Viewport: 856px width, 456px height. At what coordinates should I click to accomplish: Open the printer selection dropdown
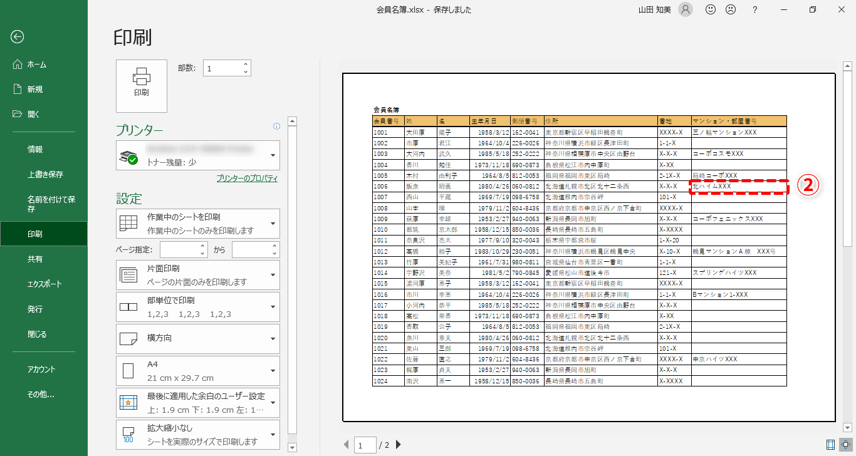click(198, 155)
